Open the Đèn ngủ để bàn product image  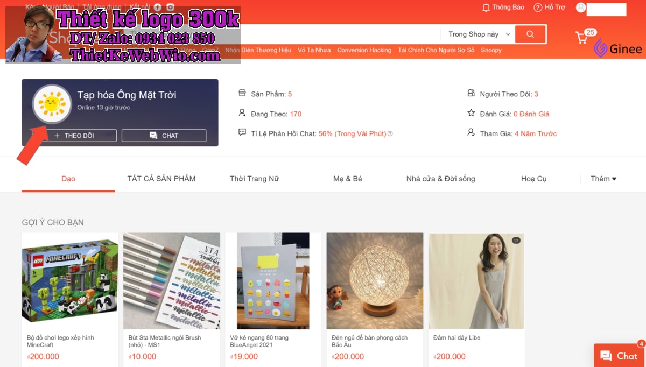pyautogui.click(x=375, y=281)
